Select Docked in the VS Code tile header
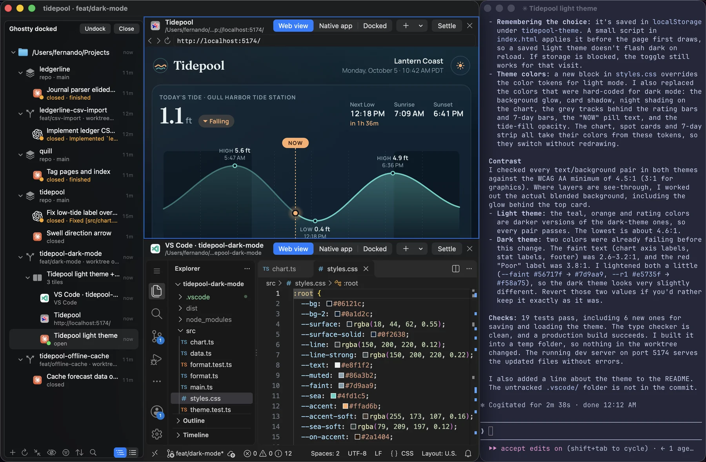The height and width of the screenshot is (462, 706). coord(375,249)
